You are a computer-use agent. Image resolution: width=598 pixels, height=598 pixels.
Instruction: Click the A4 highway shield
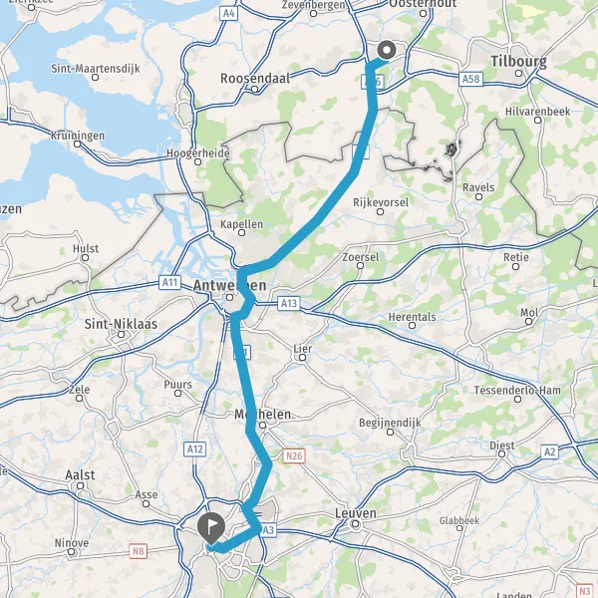coord(228,14)
